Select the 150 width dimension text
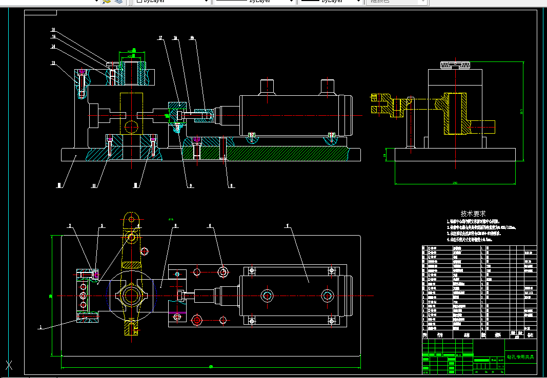The width and height of the screenshot is (547, 378). [455, 182]
